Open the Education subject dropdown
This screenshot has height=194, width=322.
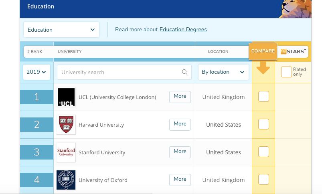click(x=61, y=30)
